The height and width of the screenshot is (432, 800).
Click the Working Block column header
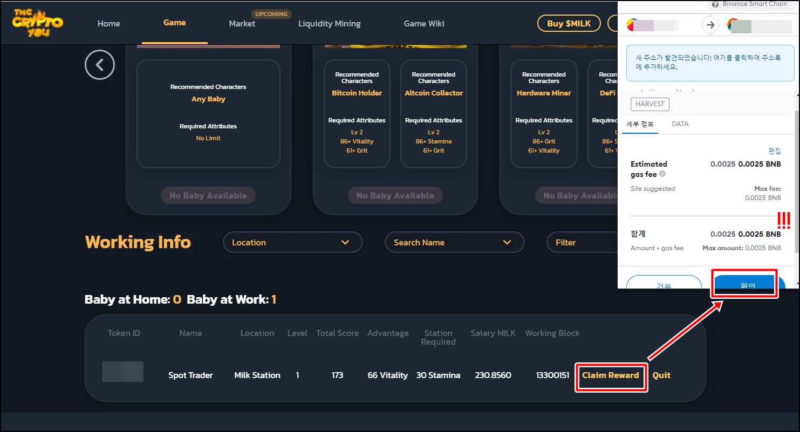point(552,333)
